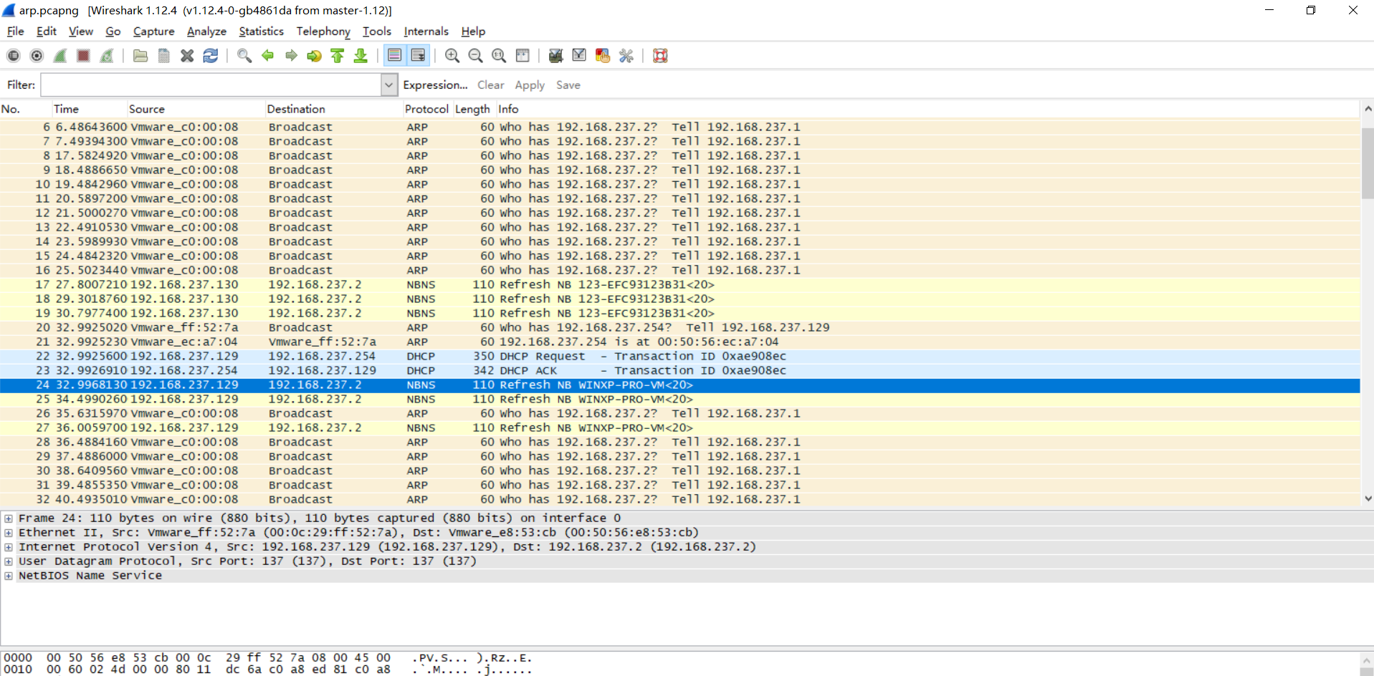Stop the running live capture
The height and width of the screenshot is (676, 1374).
point(84,56)
